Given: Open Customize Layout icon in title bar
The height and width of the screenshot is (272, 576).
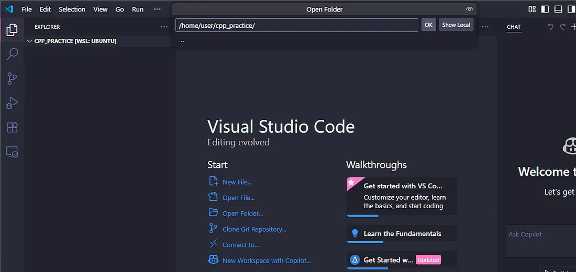Looking at the screenshot, I should [532, 9].
